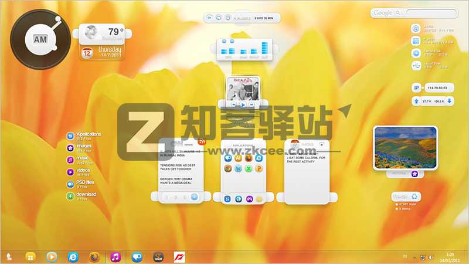
Task: Click the first icon in top system bar
Action: tap(209, 18)
